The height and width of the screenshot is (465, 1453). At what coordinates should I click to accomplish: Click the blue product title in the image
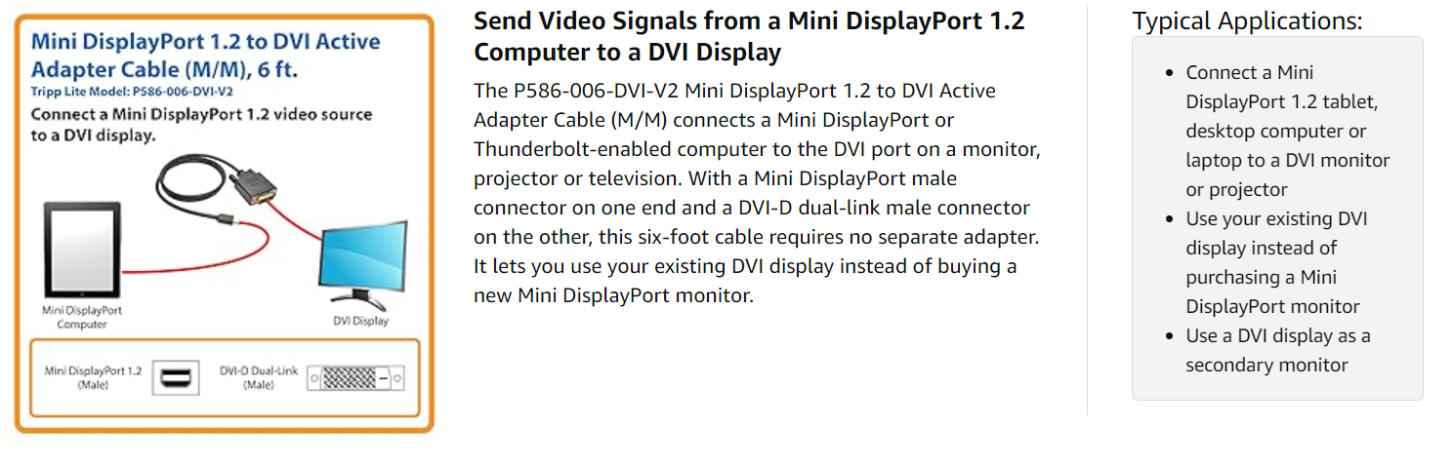[x=205, y=56]
